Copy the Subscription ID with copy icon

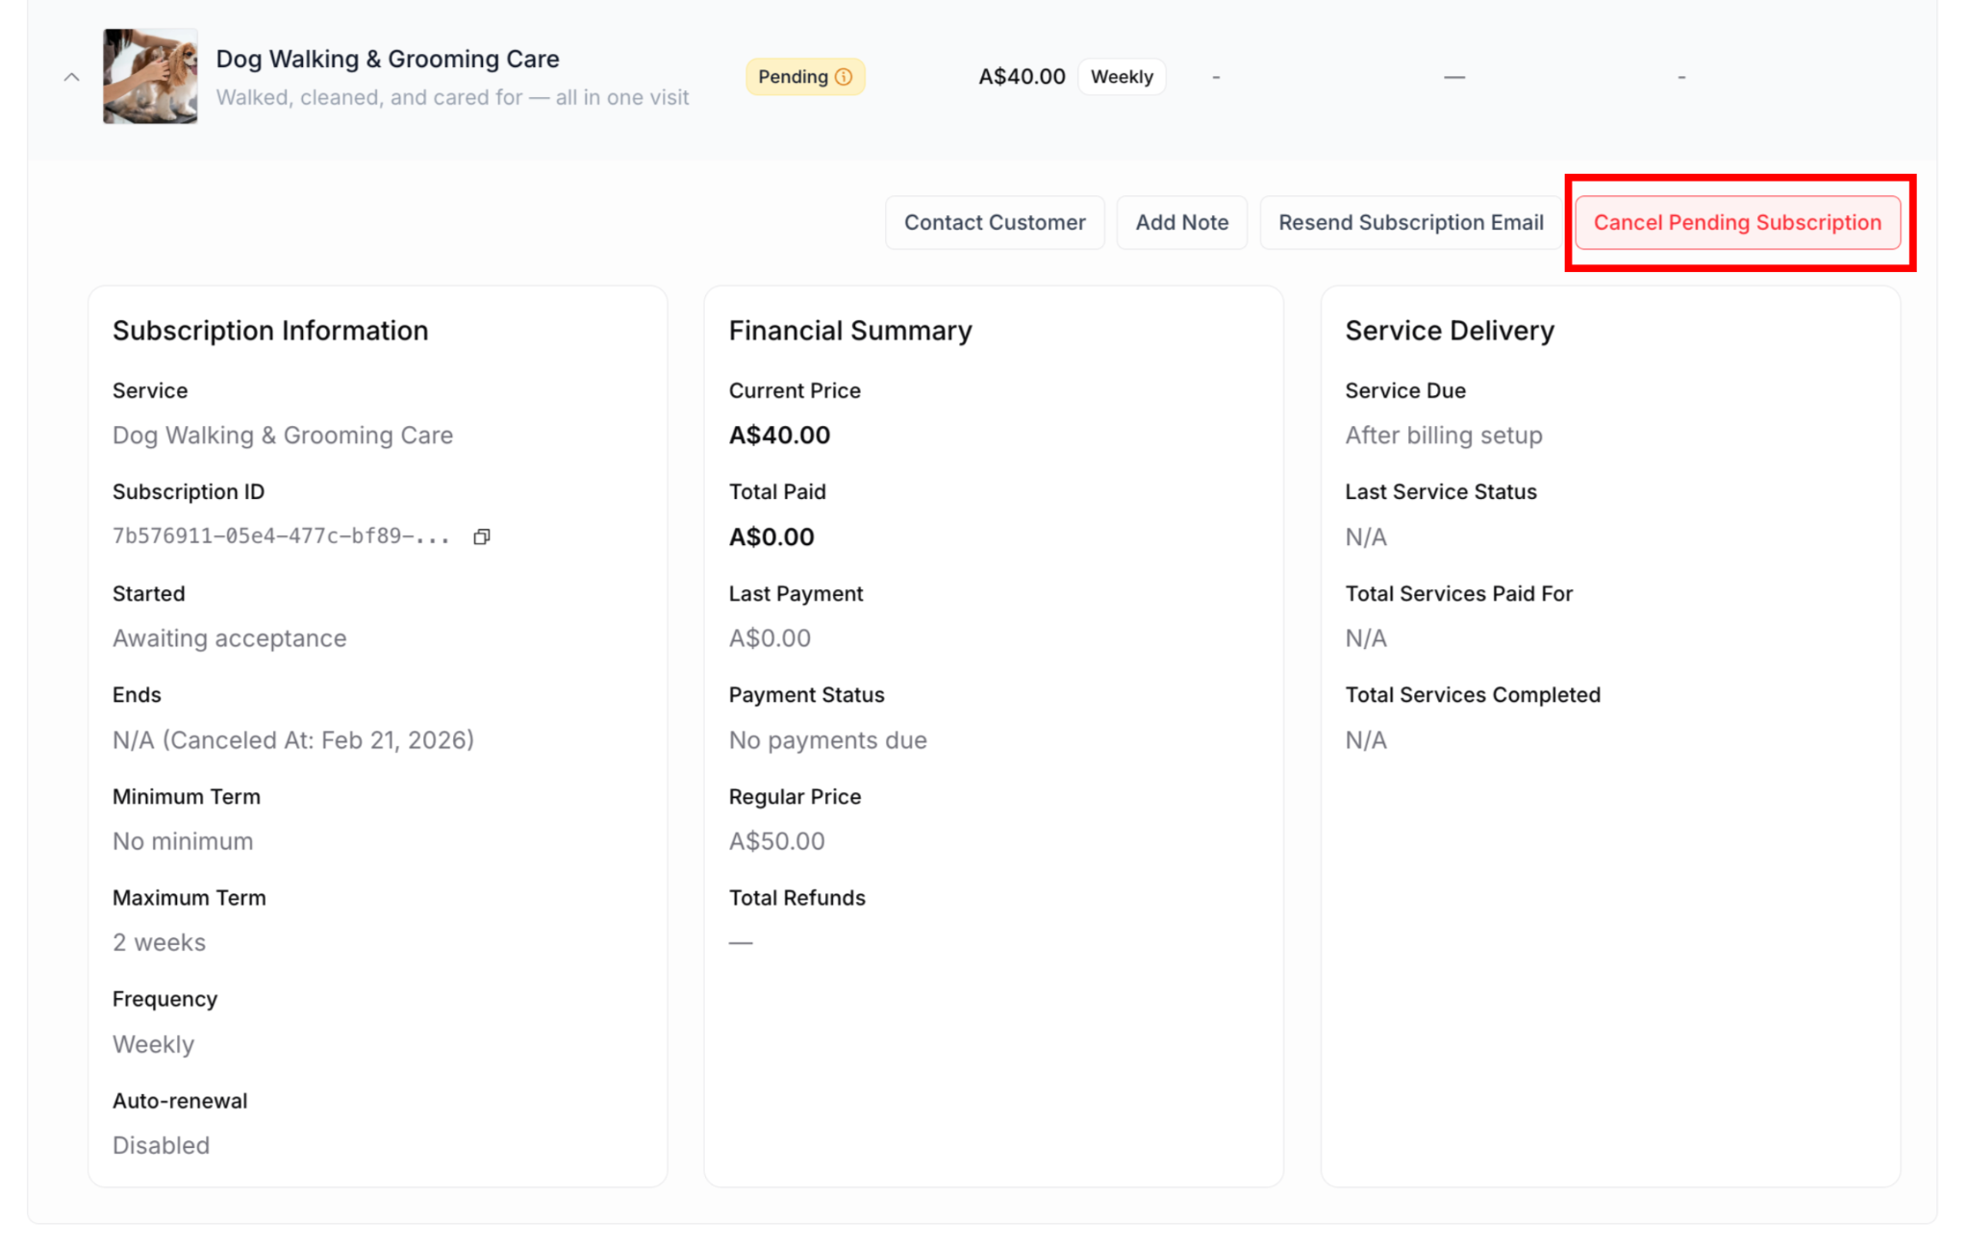coord(482,536)
